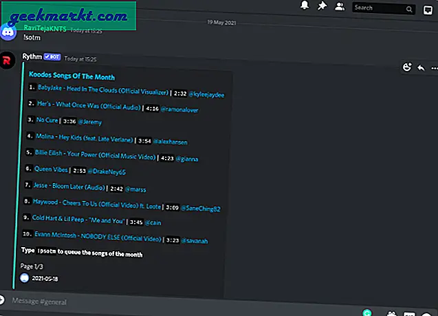Show pinned messages
The height and width of the screenshot is (316, 438).
pyautogui.click(x=322, y=6)
